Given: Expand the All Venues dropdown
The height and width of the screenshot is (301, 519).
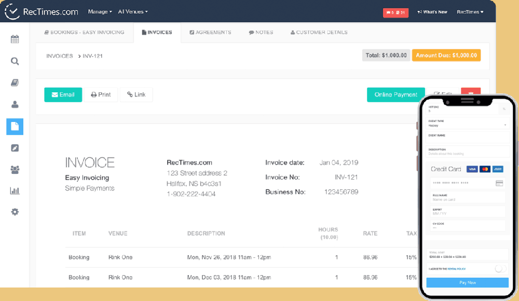Looking at the screenshot, I should [x=133, y=11].
